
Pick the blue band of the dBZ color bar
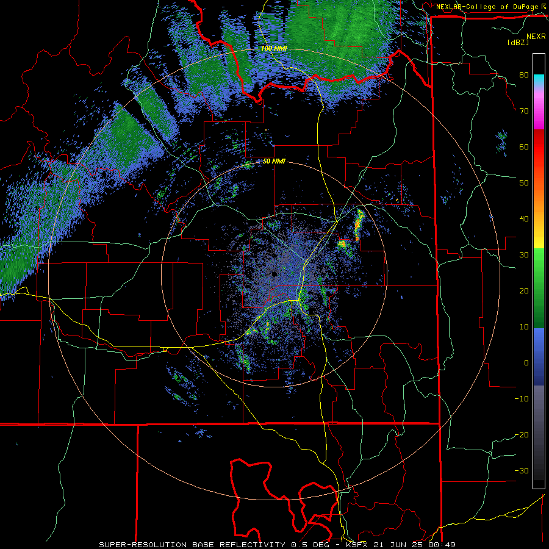[x=539, y=357]
